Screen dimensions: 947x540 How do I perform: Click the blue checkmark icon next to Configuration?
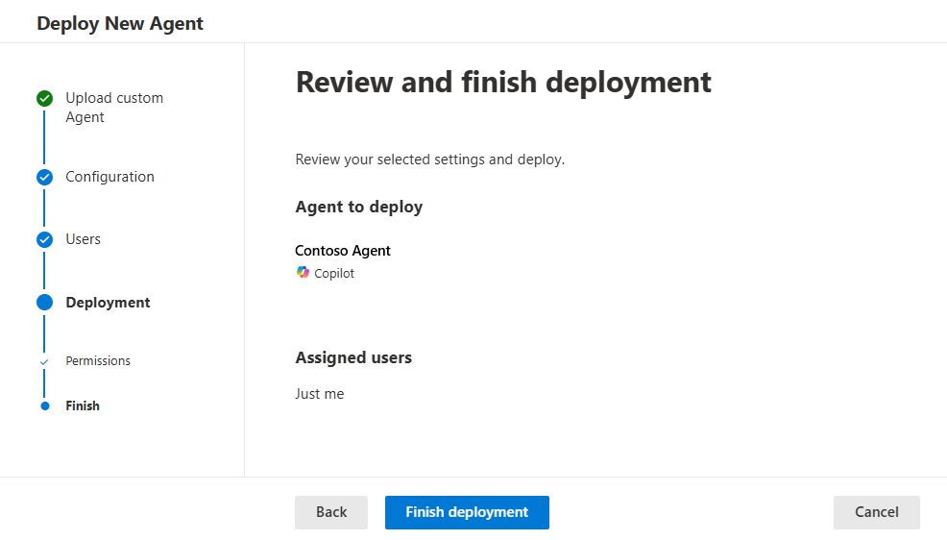point(44,177)
